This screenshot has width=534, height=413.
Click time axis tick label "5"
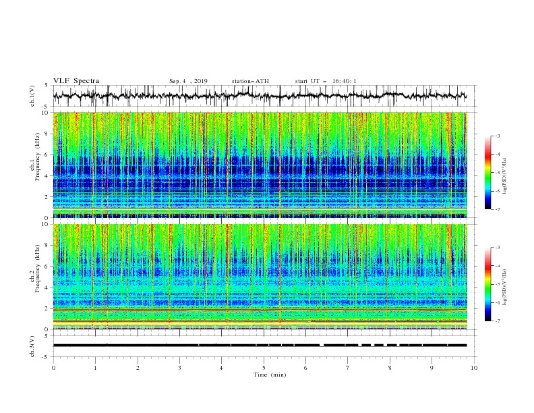pyautogui.click(x=264, y=368)
